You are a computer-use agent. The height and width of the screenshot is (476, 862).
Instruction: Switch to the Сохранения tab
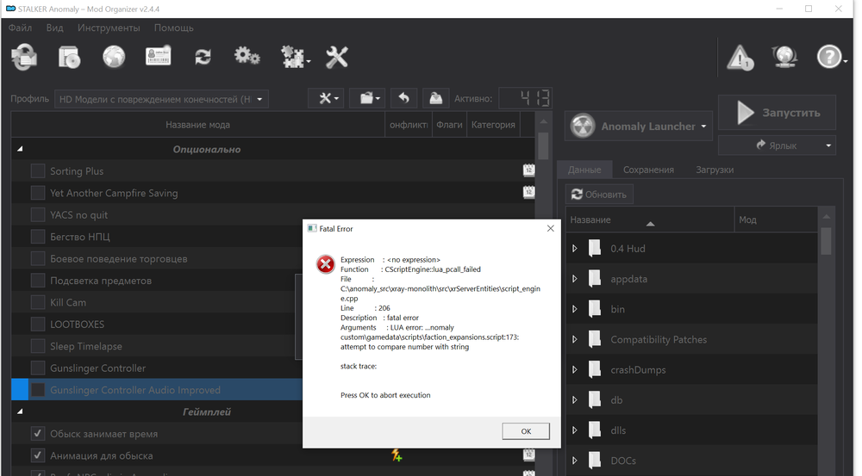(x=648, y=170)
